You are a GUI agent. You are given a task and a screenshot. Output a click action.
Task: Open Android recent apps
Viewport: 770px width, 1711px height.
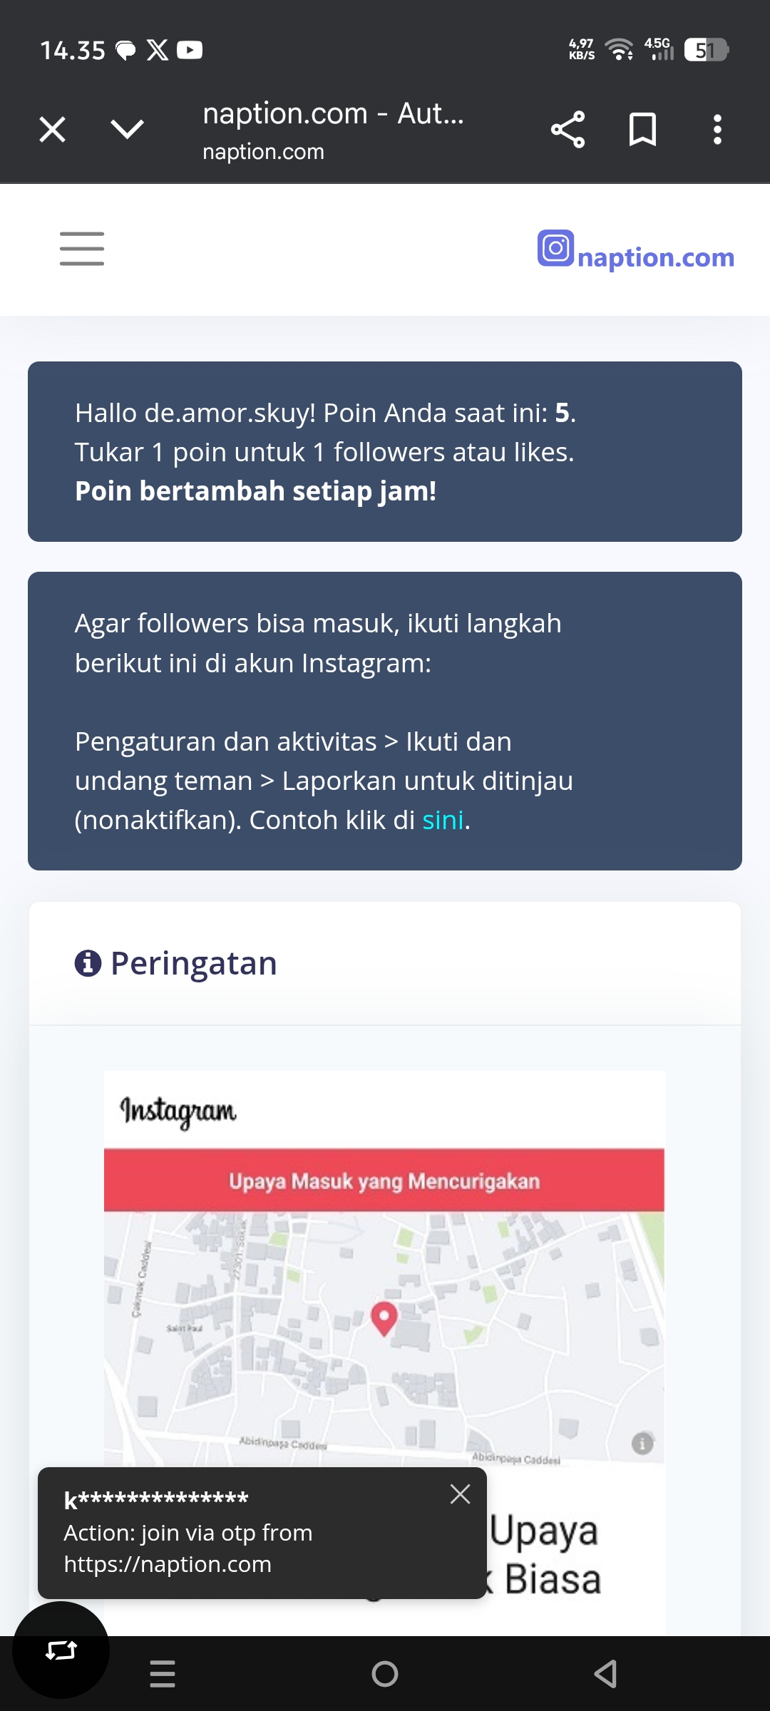point(163,1673)
